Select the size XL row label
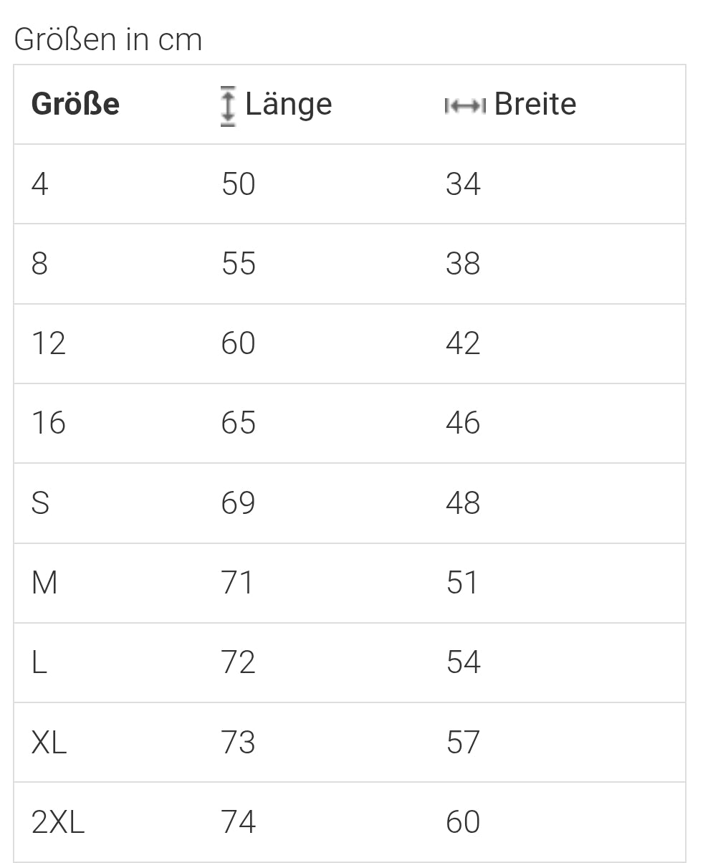Viewport: 713px width, 863px height. pyautogui.click(x=49, y=743)
